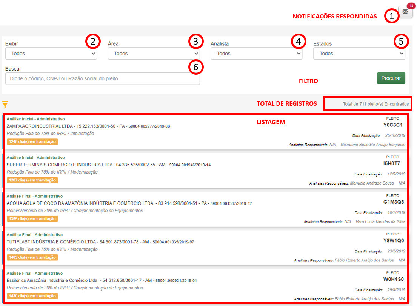The width and height of the screenshot is (417, 306).
Task: Click analyst name Vera Lucia Mendes da Silva
Action: [x=380, y=222]
